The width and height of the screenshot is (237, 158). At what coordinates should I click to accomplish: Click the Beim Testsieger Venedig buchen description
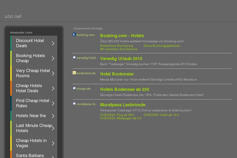[x=149, y=64]
